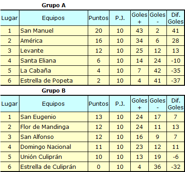Select the Flor de Mandinga cell
The image size is (185, 172).
[x=53, y=127]
